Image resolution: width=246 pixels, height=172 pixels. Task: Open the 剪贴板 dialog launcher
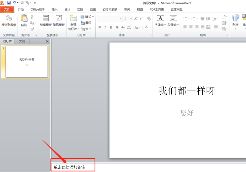click(x=36, y=35)
